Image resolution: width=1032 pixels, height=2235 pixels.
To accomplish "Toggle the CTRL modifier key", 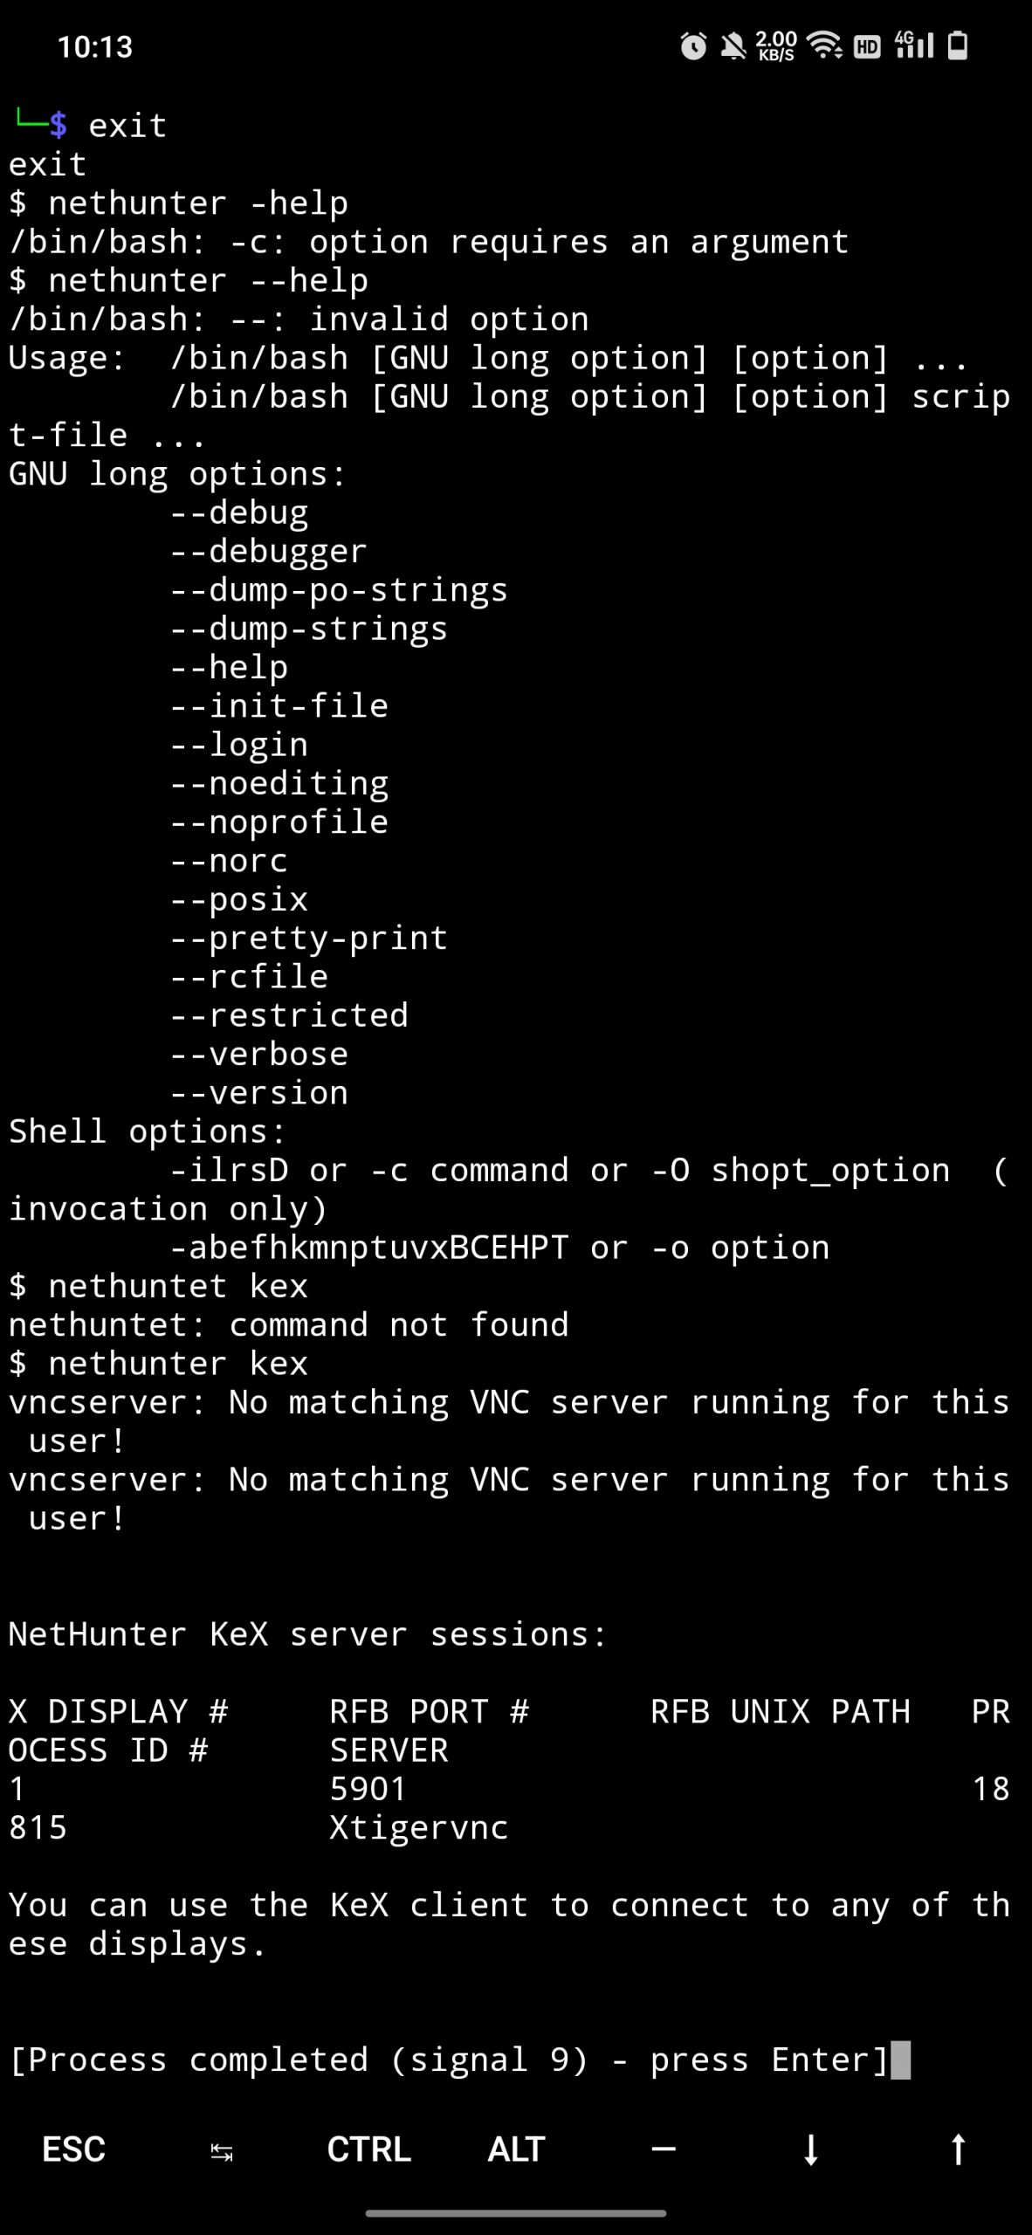I will tap(368, 2149).
